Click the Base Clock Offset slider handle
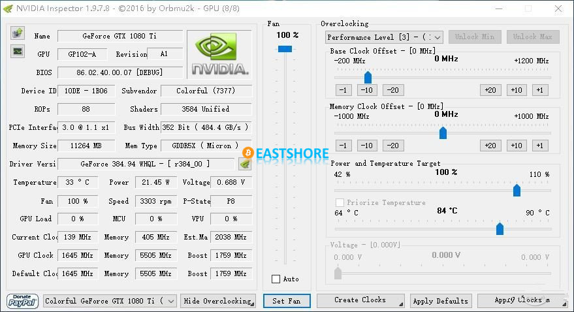 pyautogui.click(x=368, y=77)
